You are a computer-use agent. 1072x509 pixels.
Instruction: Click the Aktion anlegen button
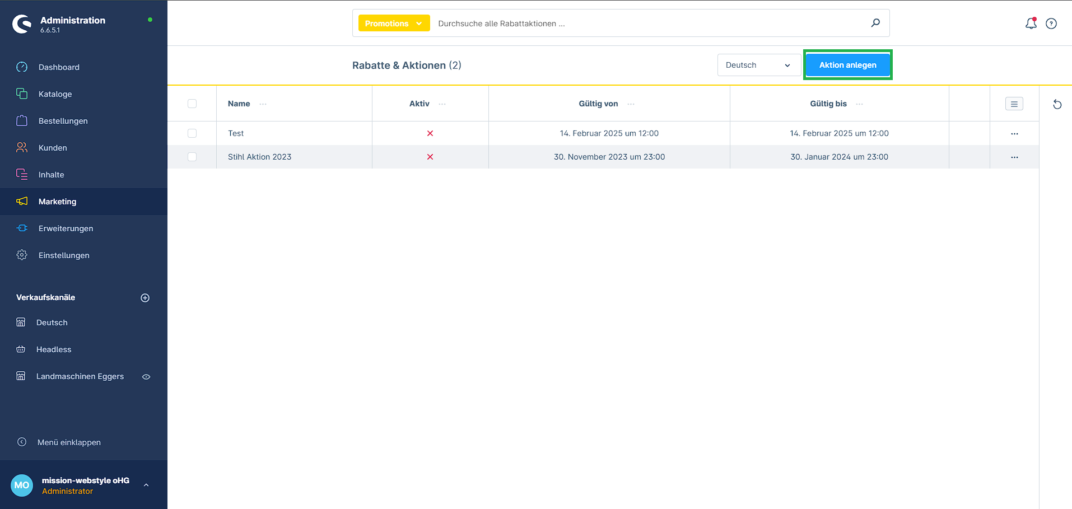(x=847, y=65)
